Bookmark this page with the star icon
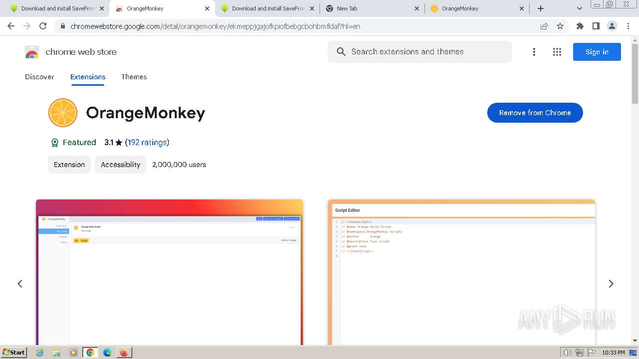This screenshot has height=359, width=639. point(560,26)
